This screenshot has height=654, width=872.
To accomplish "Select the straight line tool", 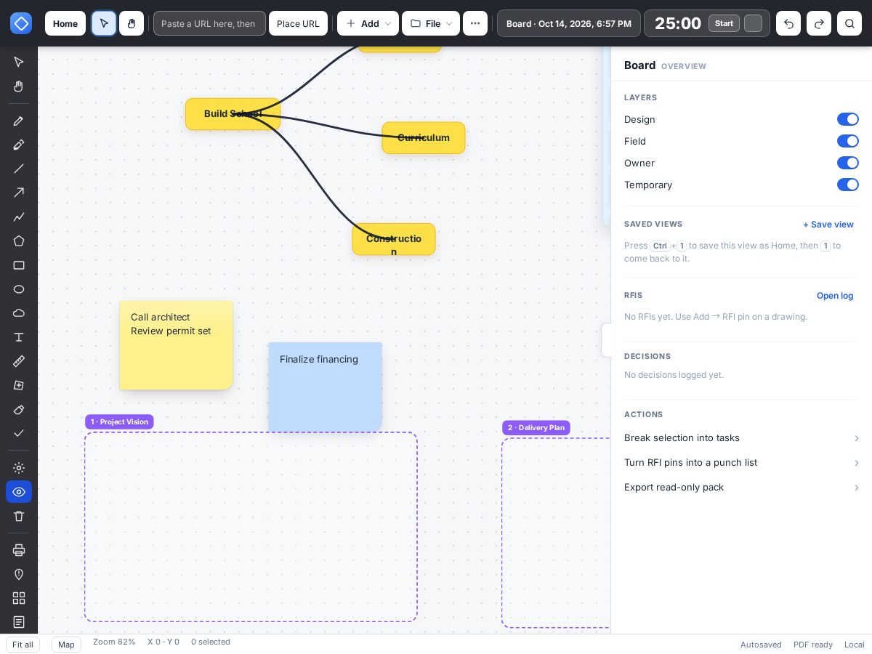I will 19,169.
